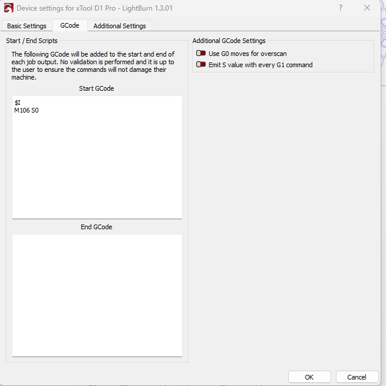
Task: Toggle Emit S value with every G1 command
Action: click(x=201, y=64)
